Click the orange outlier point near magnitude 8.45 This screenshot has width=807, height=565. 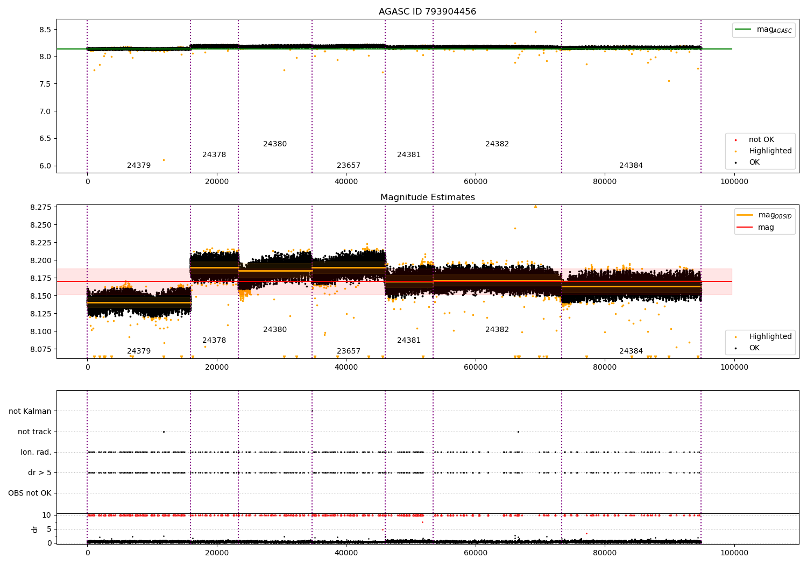coord(535,32)
